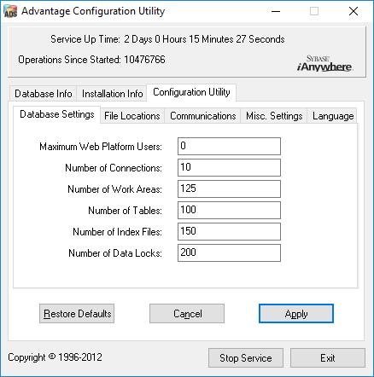
Task: Switch to the Communications tab
Action: [x=203, y=116]
